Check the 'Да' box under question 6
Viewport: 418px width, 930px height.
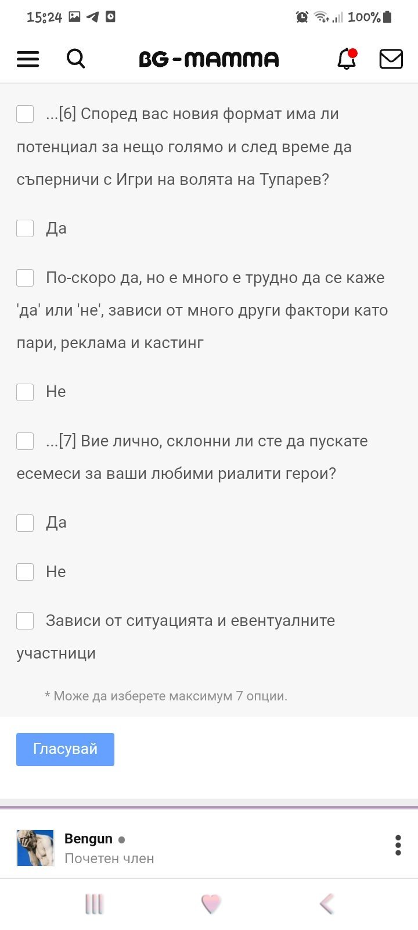(x=25, y=228)
